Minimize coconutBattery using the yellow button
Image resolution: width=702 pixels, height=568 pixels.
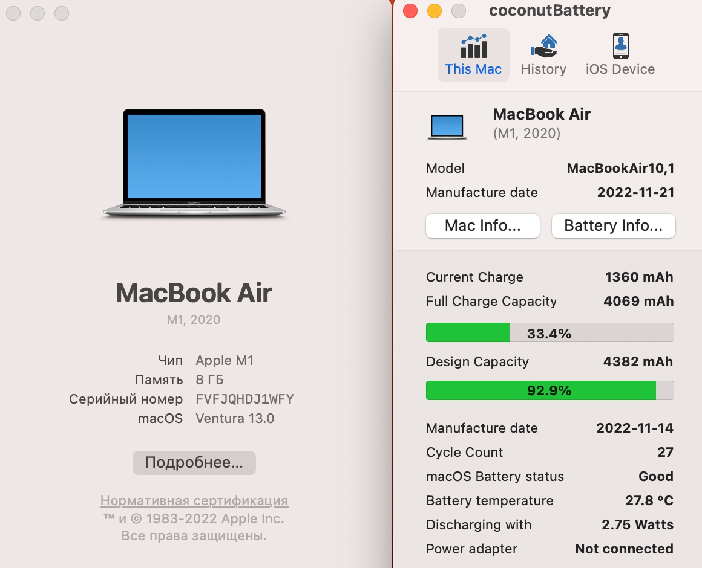coord(435,11)
